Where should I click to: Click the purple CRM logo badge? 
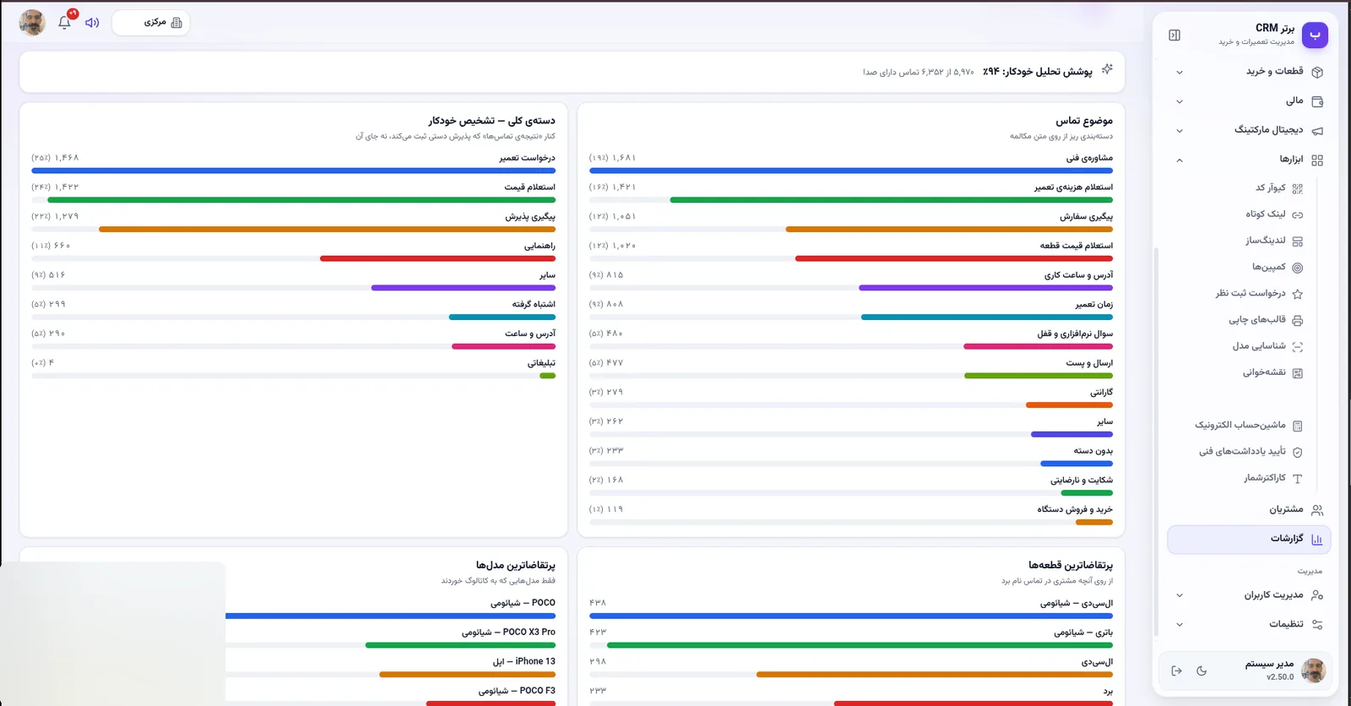point(1315,35)
